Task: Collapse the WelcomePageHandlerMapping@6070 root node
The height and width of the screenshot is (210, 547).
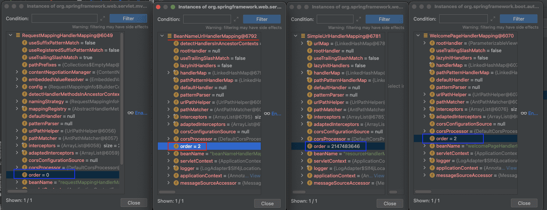Action: coord(418,36)
